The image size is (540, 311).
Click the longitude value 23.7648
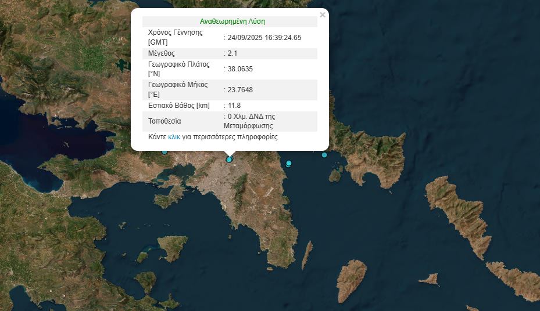click(240, 90)
